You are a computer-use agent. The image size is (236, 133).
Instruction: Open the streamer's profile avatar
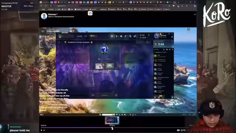pos(44,16)
